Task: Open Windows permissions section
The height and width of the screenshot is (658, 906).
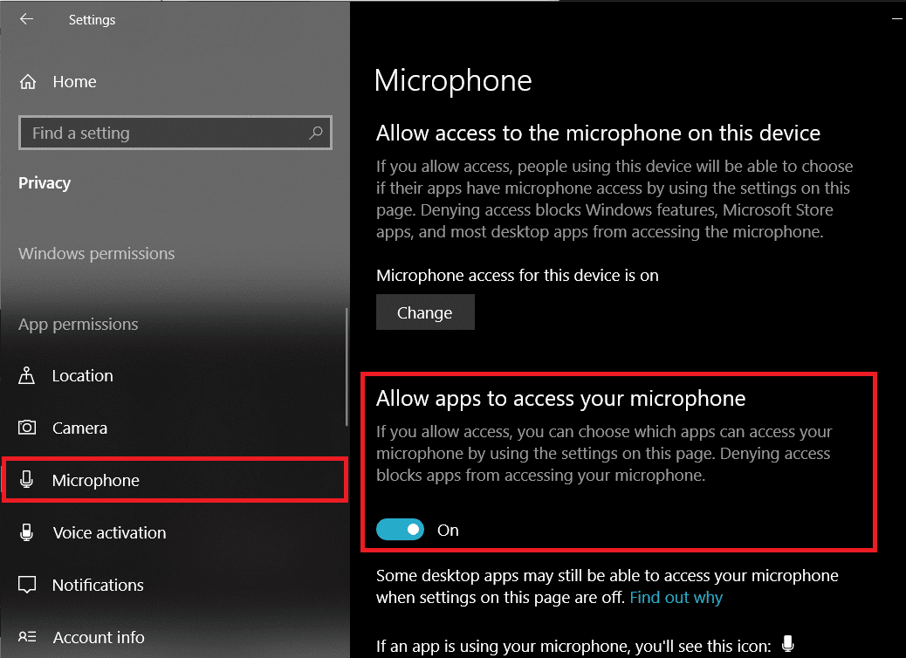Action: pos(96,253)
